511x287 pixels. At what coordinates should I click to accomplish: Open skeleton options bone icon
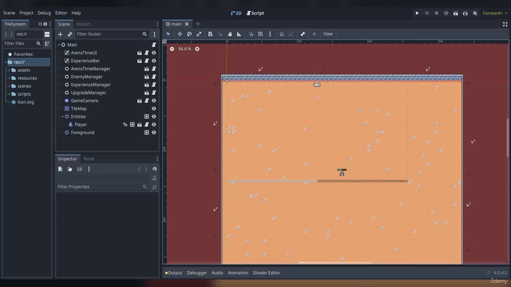(x=303, y=34)
